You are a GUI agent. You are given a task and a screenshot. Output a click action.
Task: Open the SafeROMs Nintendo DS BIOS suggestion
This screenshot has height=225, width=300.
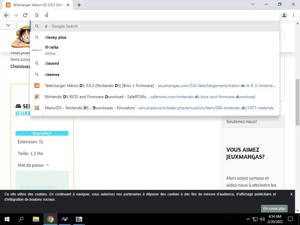[155, 97]
